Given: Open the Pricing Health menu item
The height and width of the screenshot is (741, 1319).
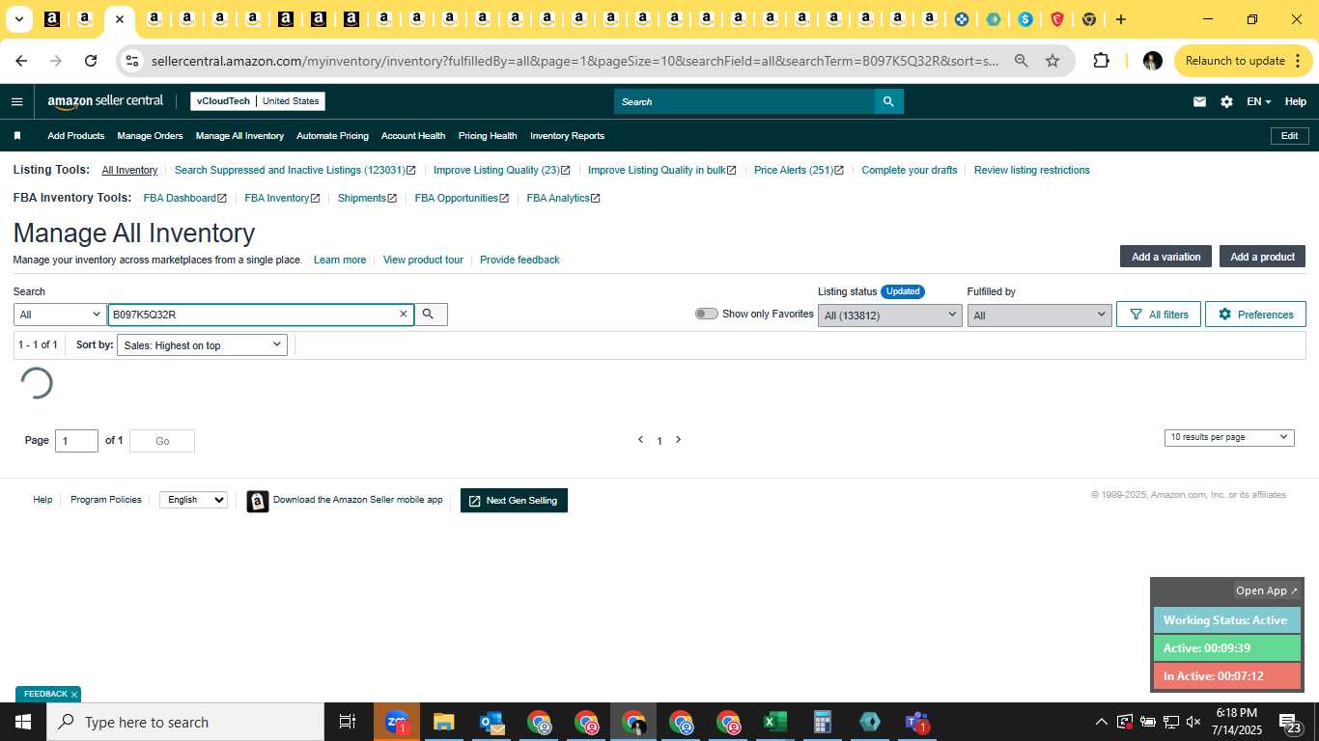Looking at the screenshot, I should click(488, 136).
